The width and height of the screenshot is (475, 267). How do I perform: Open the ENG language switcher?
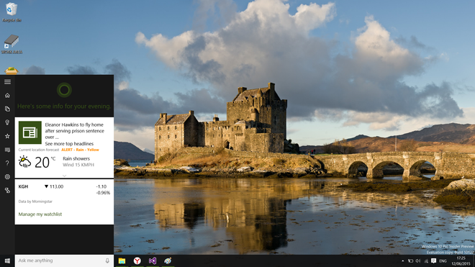[x=443, y=261]
